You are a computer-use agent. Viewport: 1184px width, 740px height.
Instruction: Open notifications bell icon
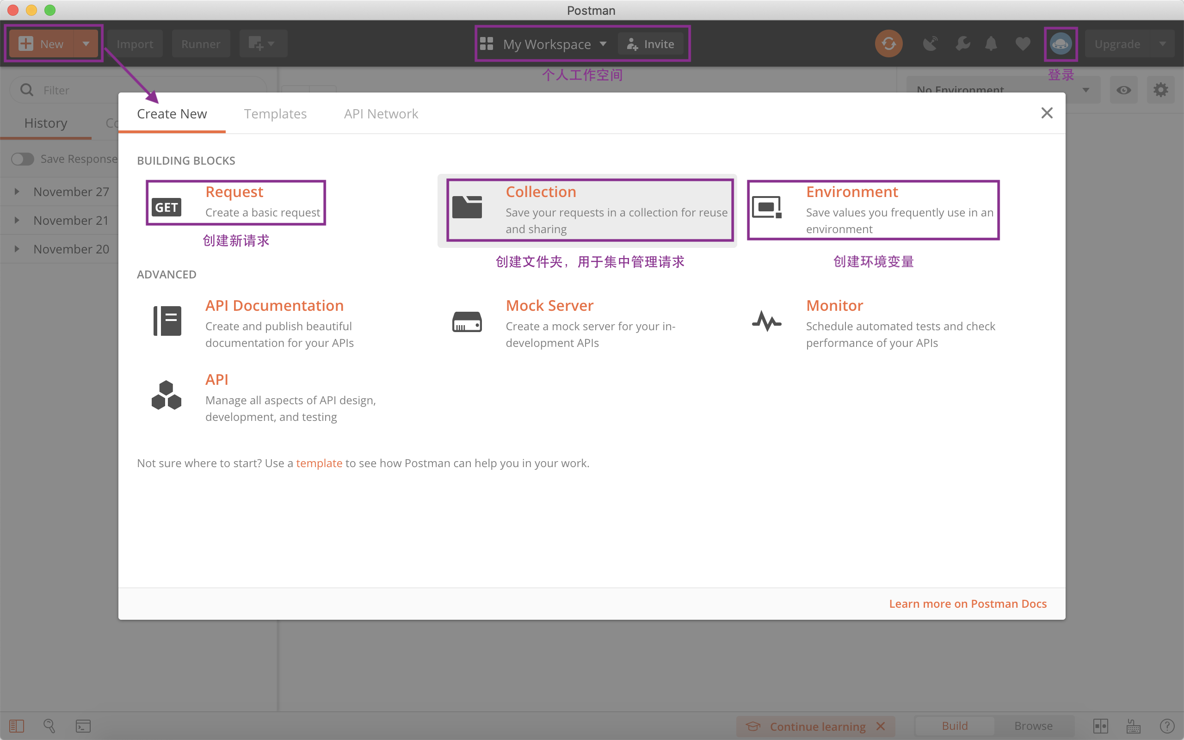pos(991,44)
